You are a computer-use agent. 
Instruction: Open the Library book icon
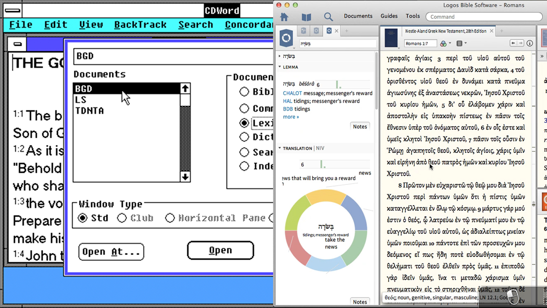306,17
